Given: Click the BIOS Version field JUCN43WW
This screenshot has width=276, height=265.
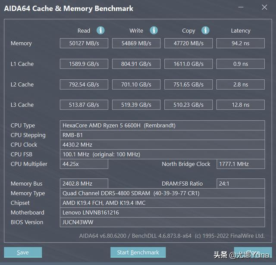Looking at the screenshot, I should [x=162, y=222].
